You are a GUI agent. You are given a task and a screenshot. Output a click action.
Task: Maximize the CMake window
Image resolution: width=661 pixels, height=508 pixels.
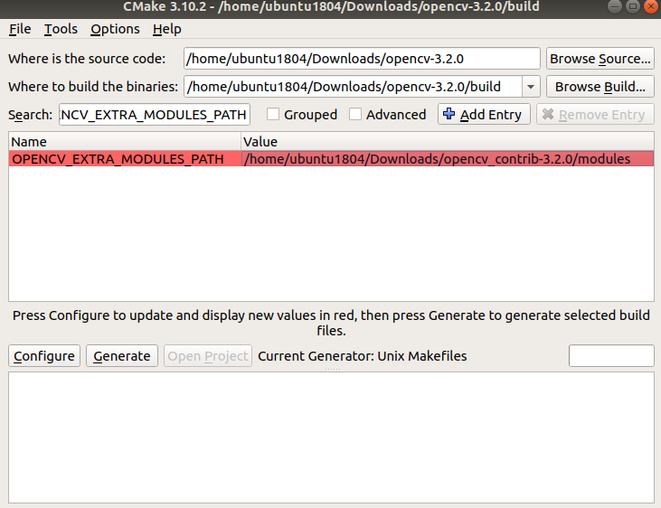633,6
